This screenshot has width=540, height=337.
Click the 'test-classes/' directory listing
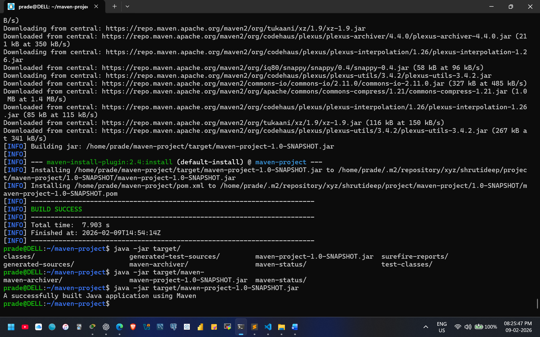click(407, 264)
